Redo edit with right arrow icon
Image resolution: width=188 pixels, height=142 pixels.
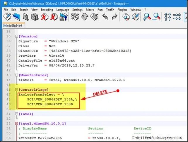tap(114, 17)
